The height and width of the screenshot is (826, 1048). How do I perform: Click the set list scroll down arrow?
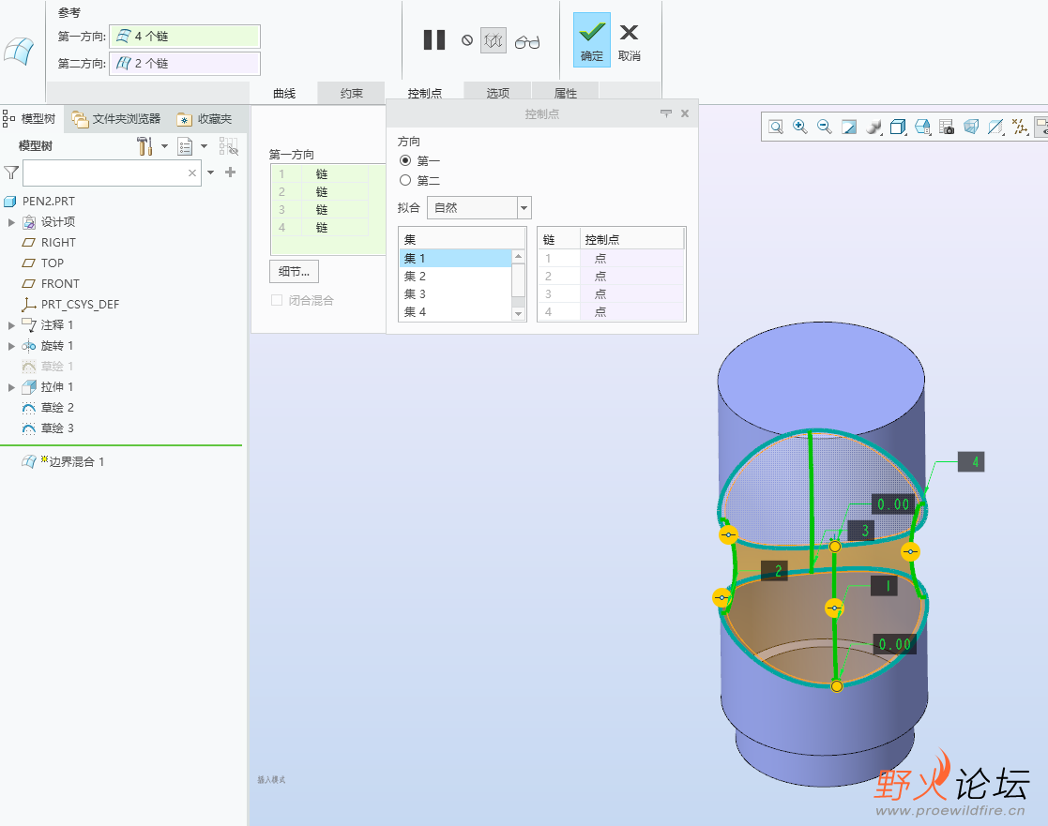[x=518, y=314]
